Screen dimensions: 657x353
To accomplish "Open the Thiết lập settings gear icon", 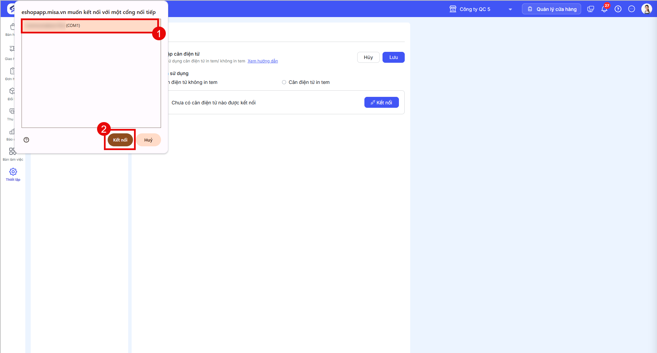I will coord(13,172).
